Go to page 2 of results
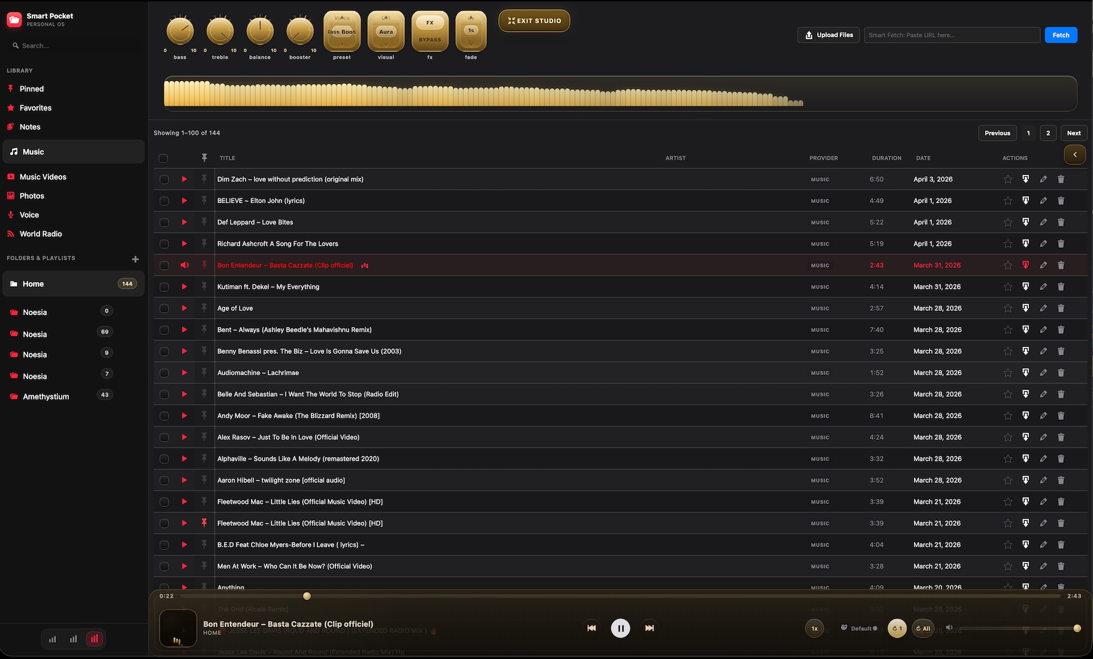This screenshot has width=1093, height=659. coord(1048,133)
